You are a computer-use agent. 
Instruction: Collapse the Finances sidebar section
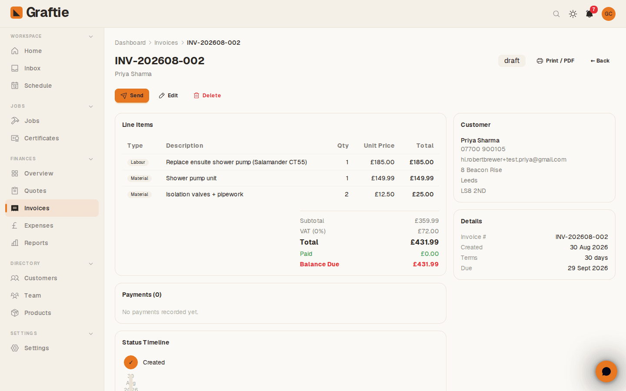(x=91, y=159)
